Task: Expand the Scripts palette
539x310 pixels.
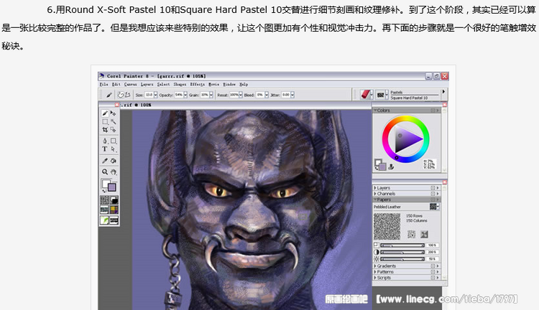Action: point(375,278)
